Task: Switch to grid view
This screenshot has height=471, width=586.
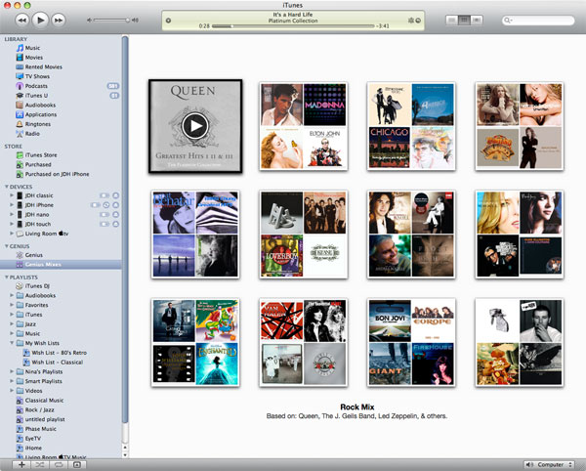Action: click(464, 20)
